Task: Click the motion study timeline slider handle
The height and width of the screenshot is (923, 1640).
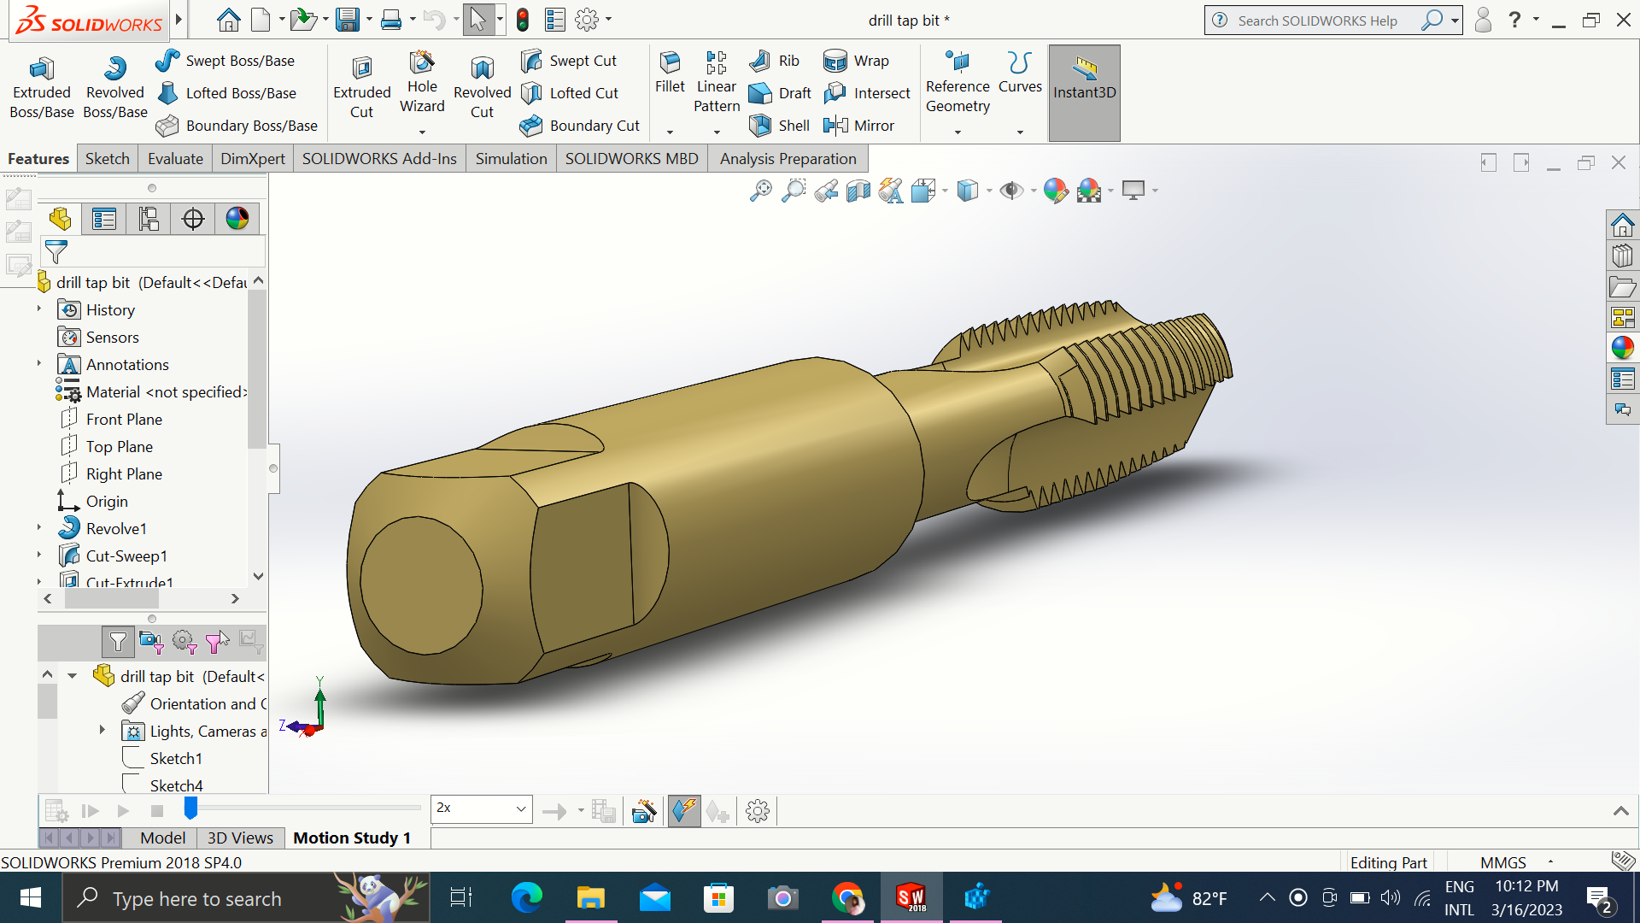Action: [x=190, y=808]
